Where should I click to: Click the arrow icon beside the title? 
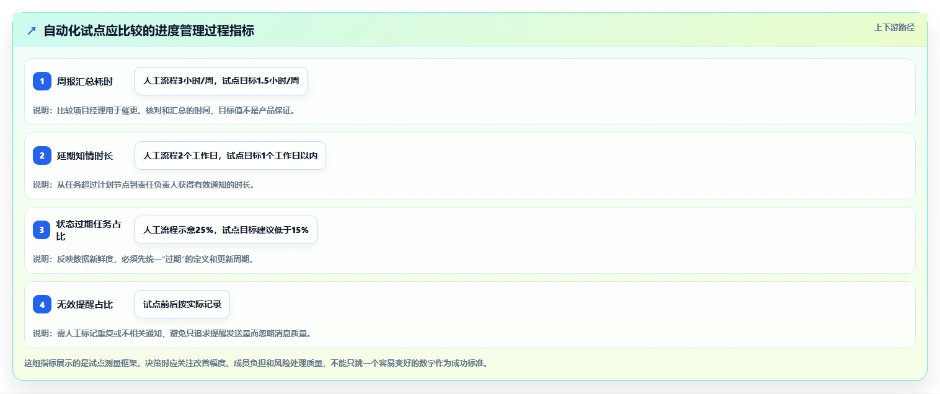point(32,30)
